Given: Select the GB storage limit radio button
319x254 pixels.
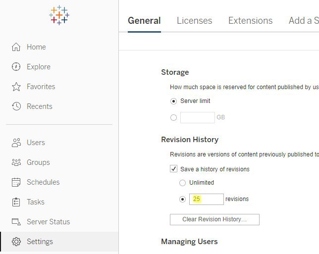Looking at the screenshot, I should (x=173, y=117).
